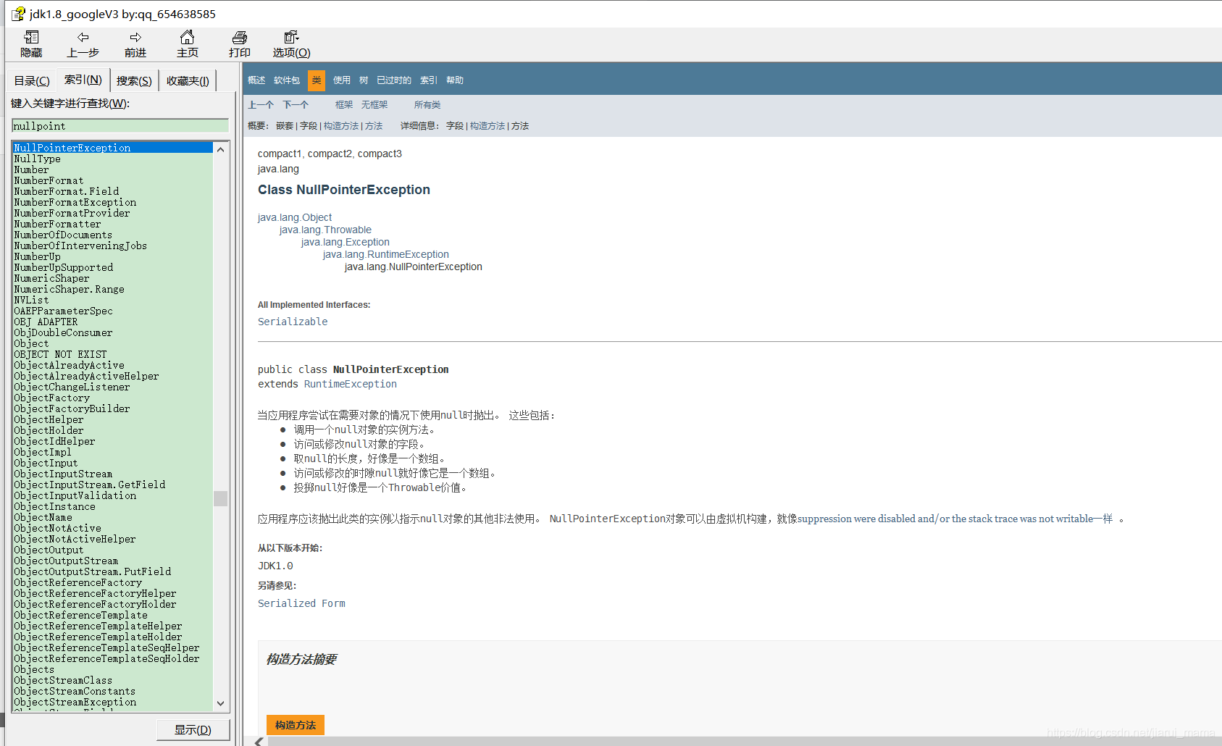Jump to 构造方法 in the 详细信息 detail row
The height and width of the screenshot is (746, 1222).
487,126
